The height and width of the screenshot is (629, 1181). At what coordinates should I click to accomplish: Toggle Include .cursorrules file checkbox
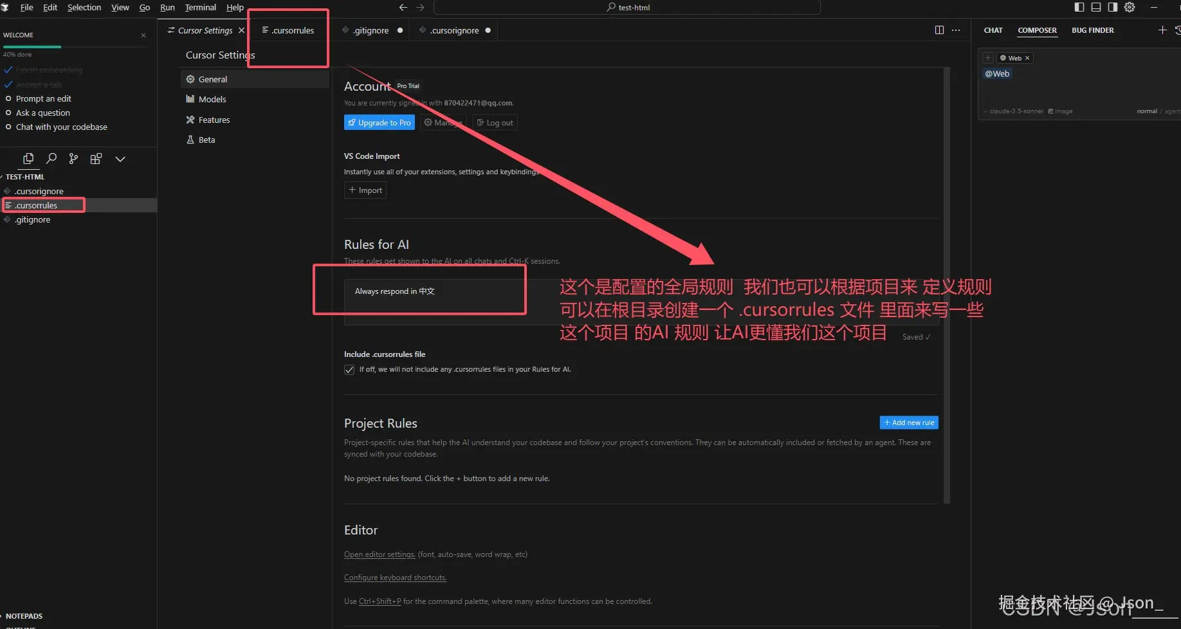click(x=349, y=370)
